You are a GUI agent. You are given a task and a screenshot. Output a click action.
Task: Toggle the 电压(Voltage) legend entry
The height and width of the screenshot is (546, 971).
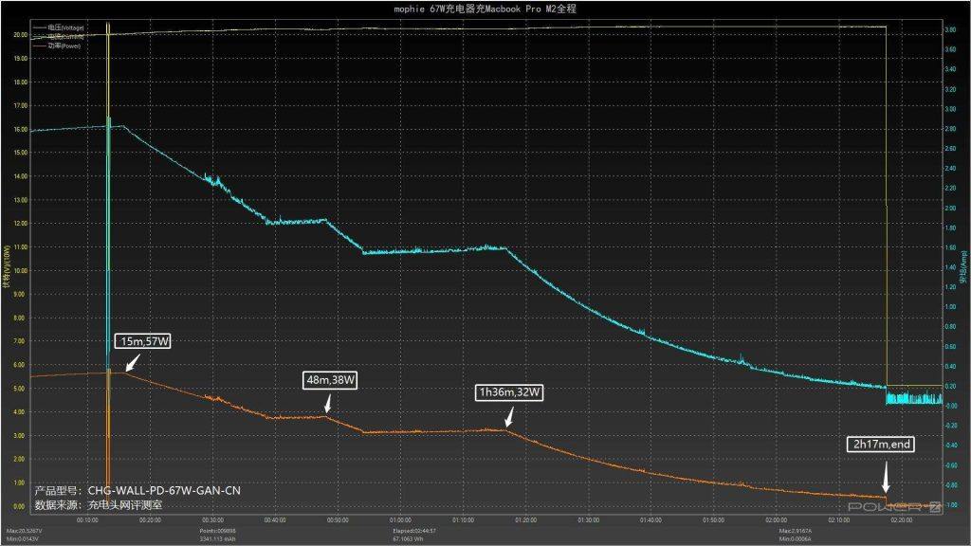(59, 27)
